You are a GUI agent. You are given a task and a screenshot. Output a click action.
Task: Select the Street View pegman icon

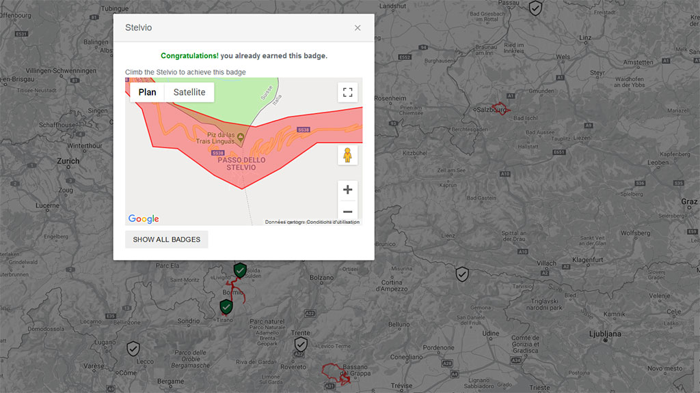347,155
